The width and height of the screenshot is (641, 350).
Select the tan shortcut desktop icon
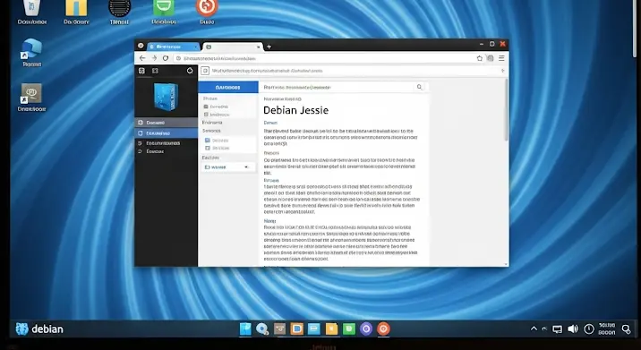coord(31,98)
